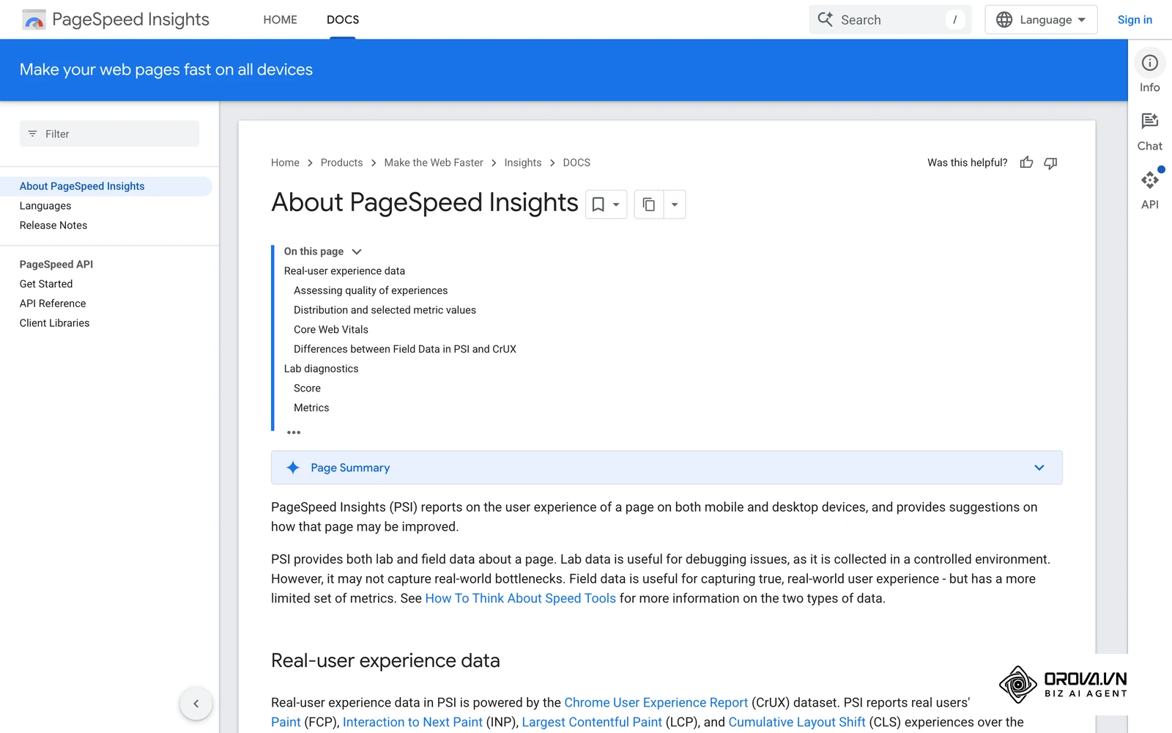The image size is (1172, 733).
Task: Jump to Lab diagnostics section
Action: (x=322, y=369)
